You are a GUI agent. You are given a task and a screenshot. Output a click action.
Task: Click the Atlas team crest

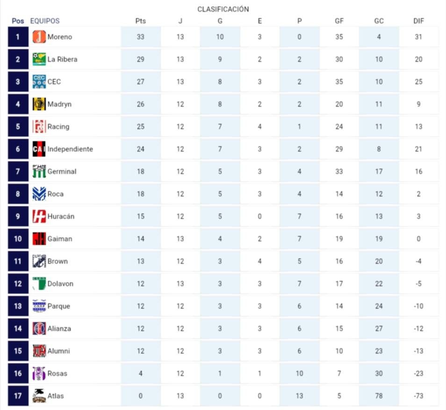coord(39,396)
